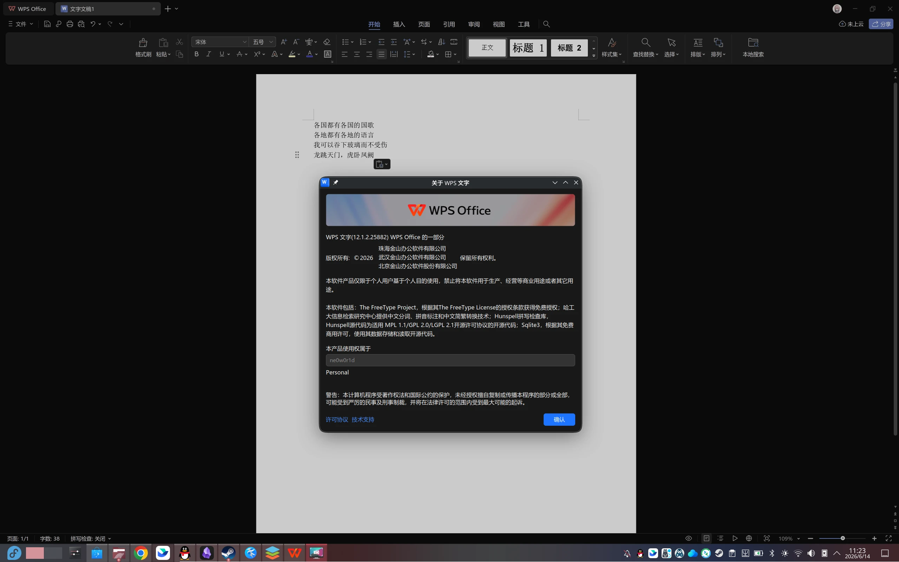Open Local Search (本地搜索)
This screenshot has width=899, height=562.
point(753,48)
